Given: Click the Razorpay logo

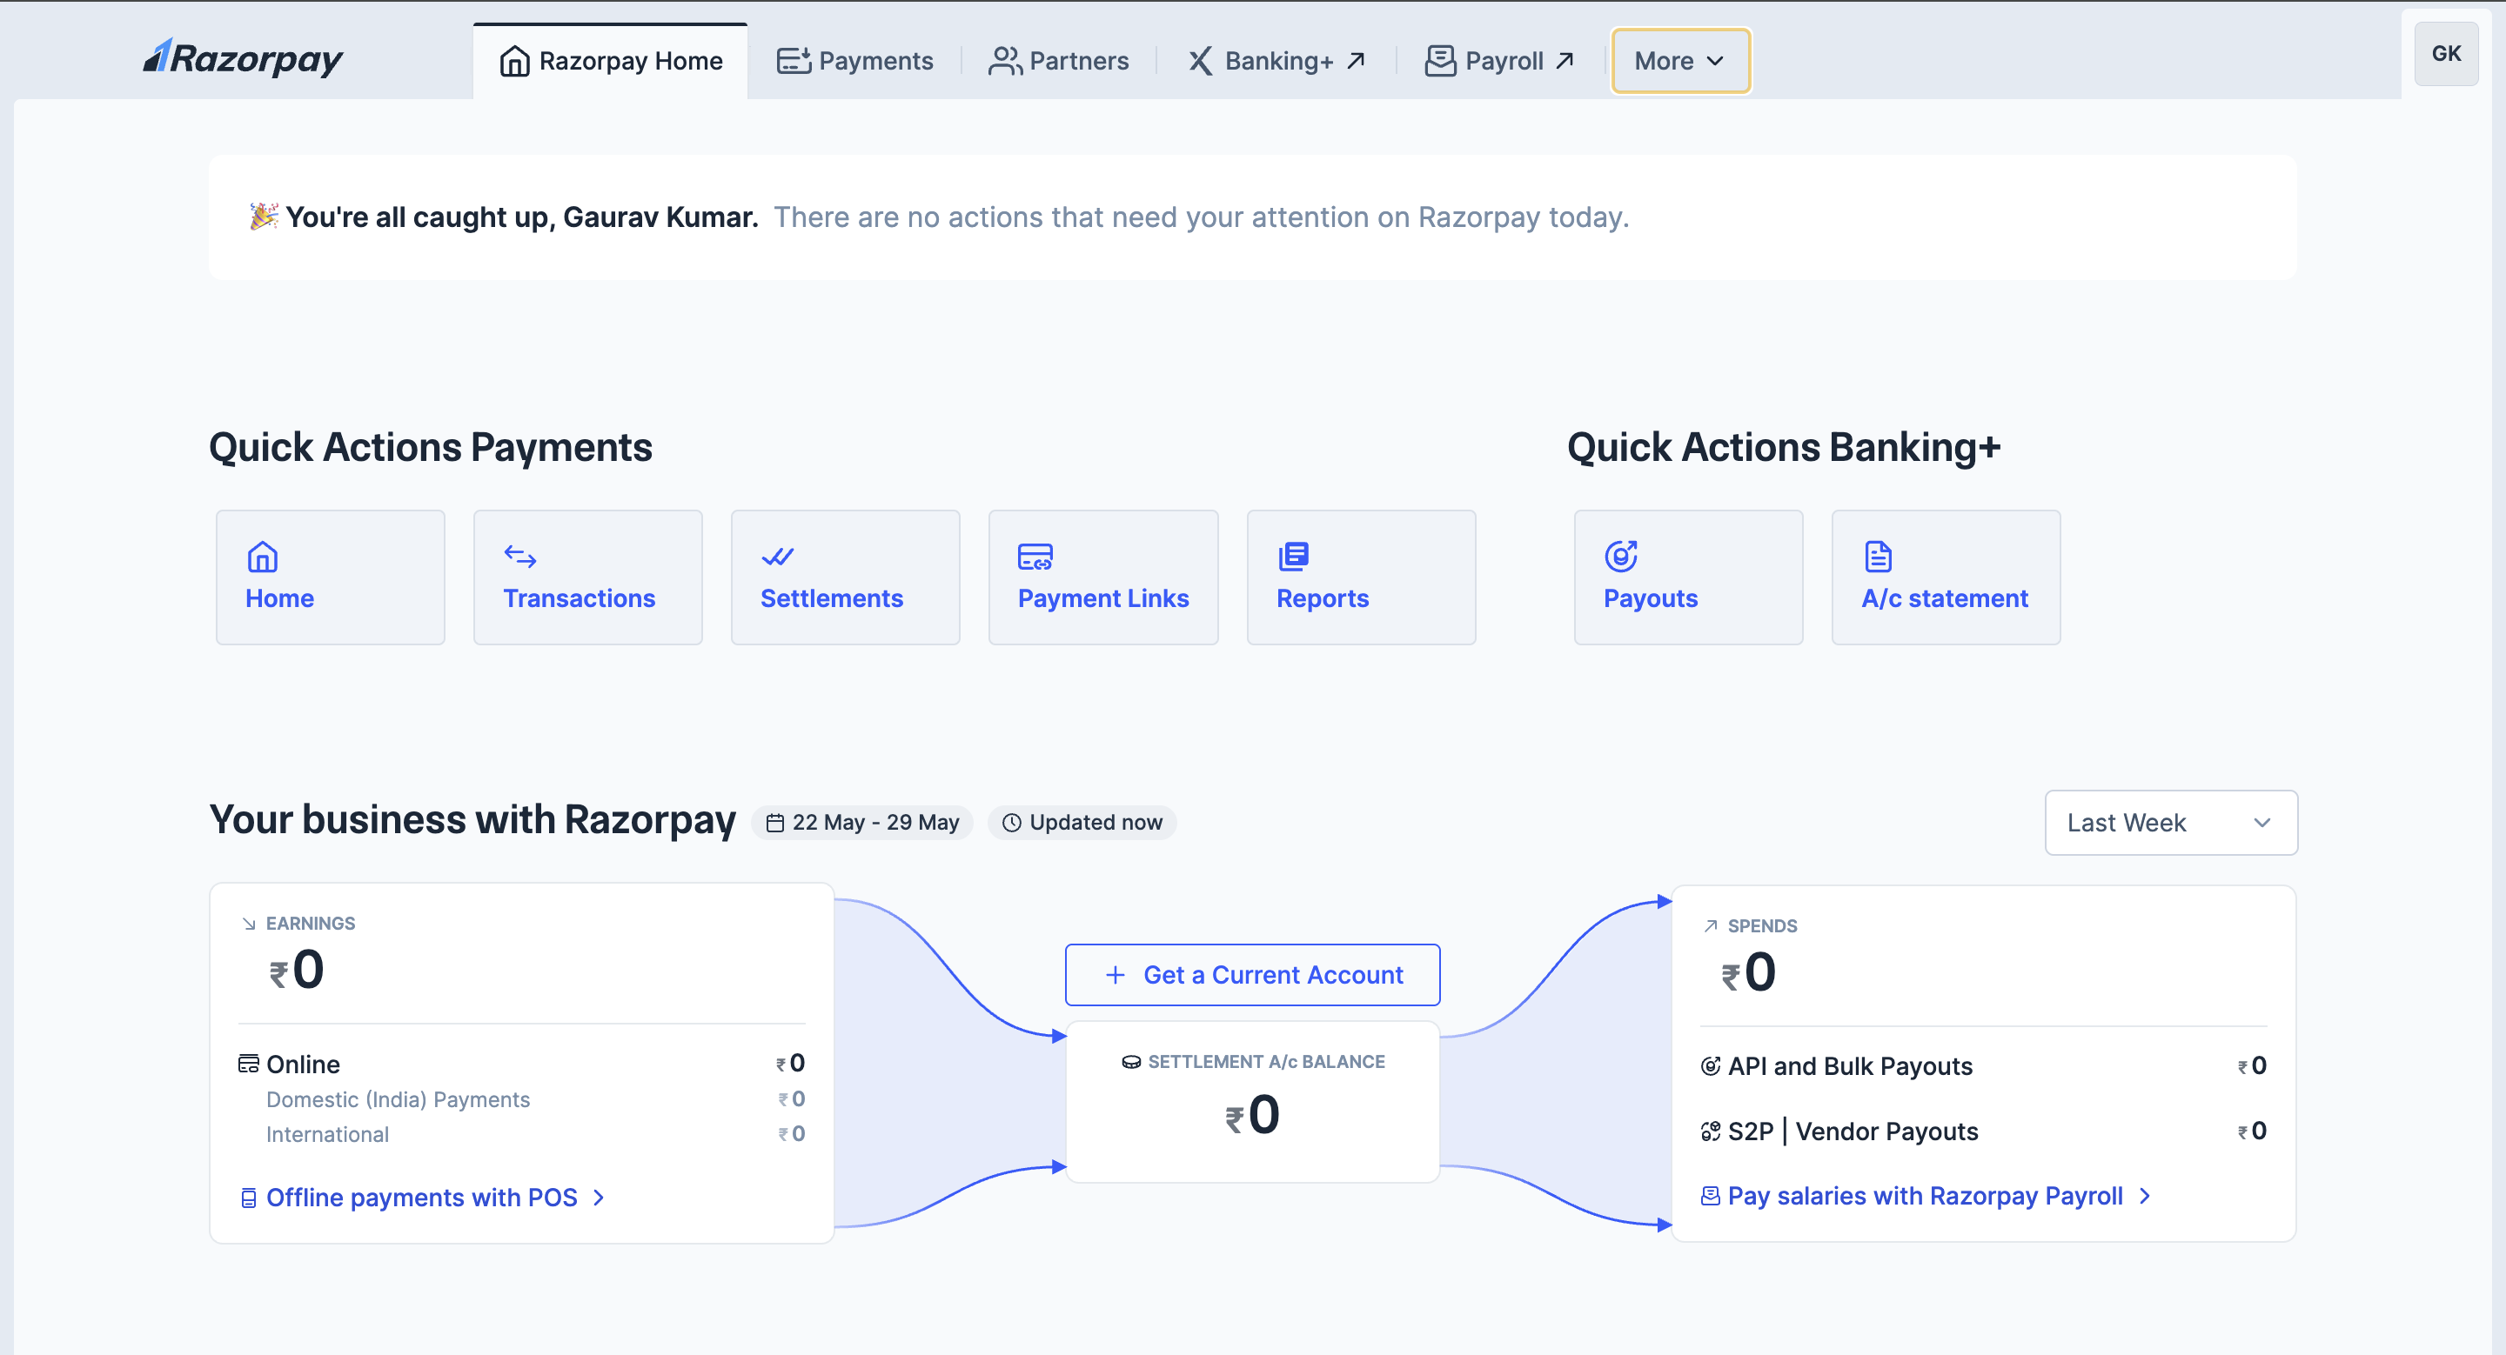Looking at the screenshot, I should [x=244, y=58].
